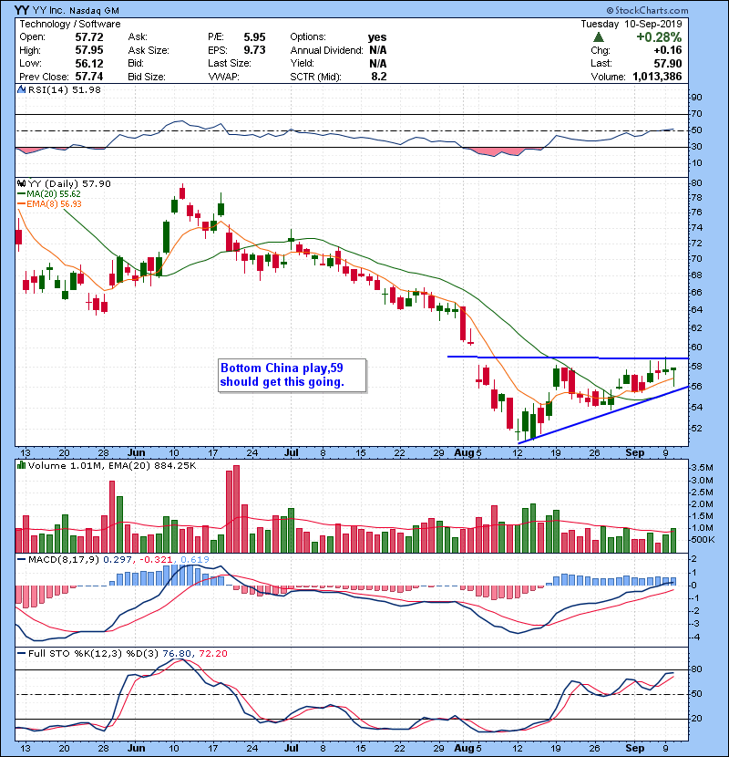Click the 'Aug' label on price axis

(464, 452)
